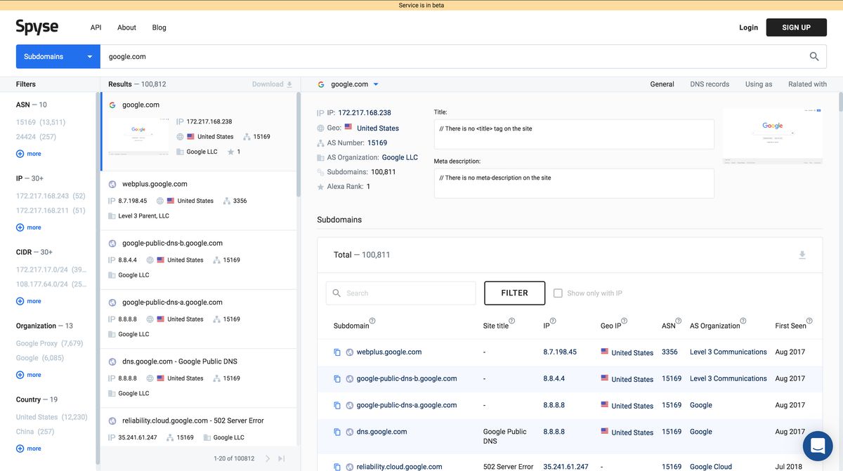Click the copy icon beside dns.google.com row
This screenshot has height=471, width=843.
336,432
